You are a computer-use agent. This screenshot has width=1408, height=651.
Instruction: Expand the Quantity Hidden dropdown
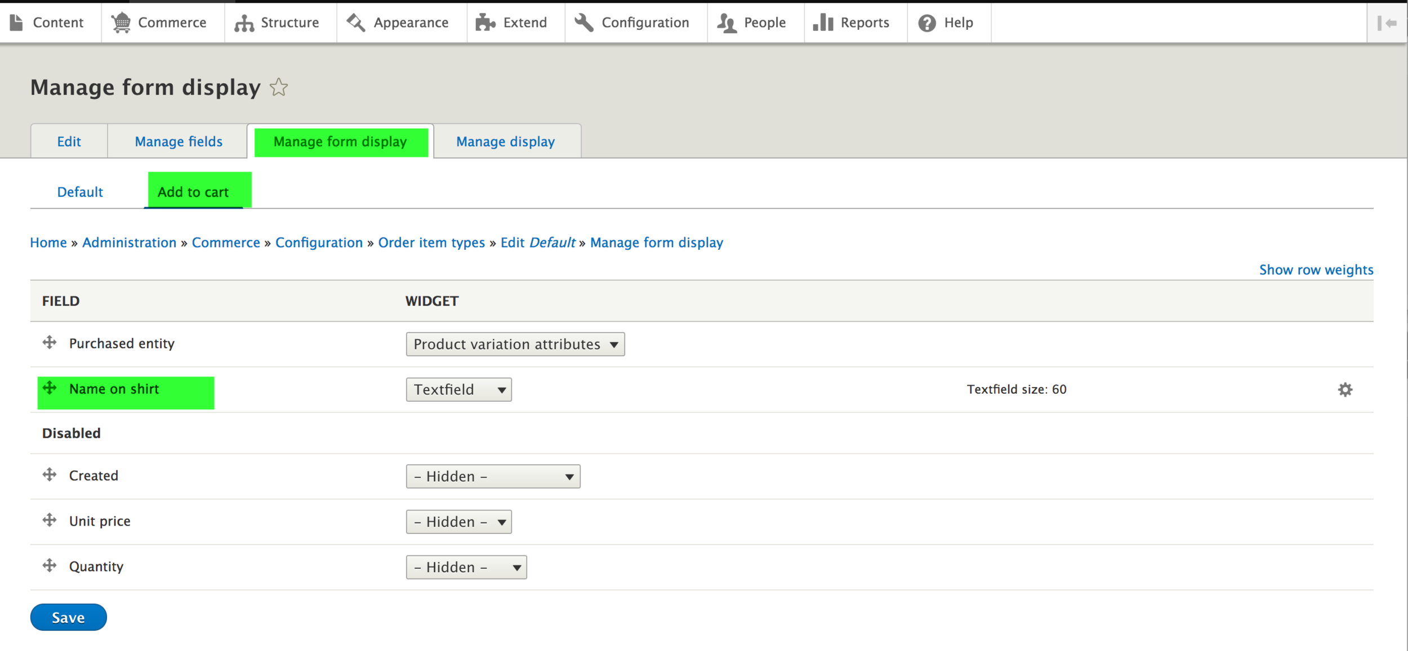(466, 567)
